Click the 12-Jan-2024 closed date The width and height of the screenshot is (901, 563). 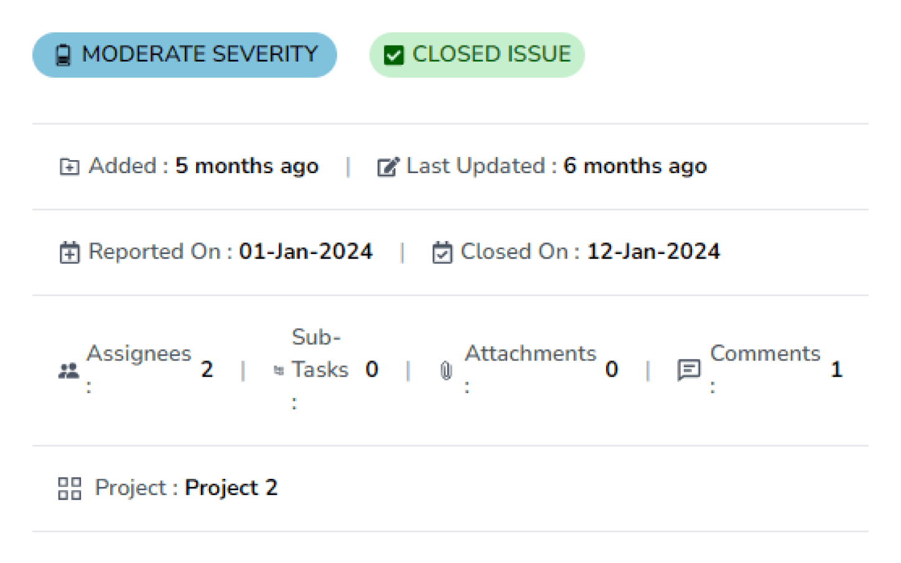[x=653, y=252]
